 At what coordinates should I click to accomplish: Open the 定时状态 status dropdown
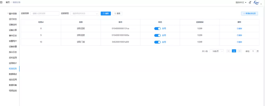(x=85, y=13)
